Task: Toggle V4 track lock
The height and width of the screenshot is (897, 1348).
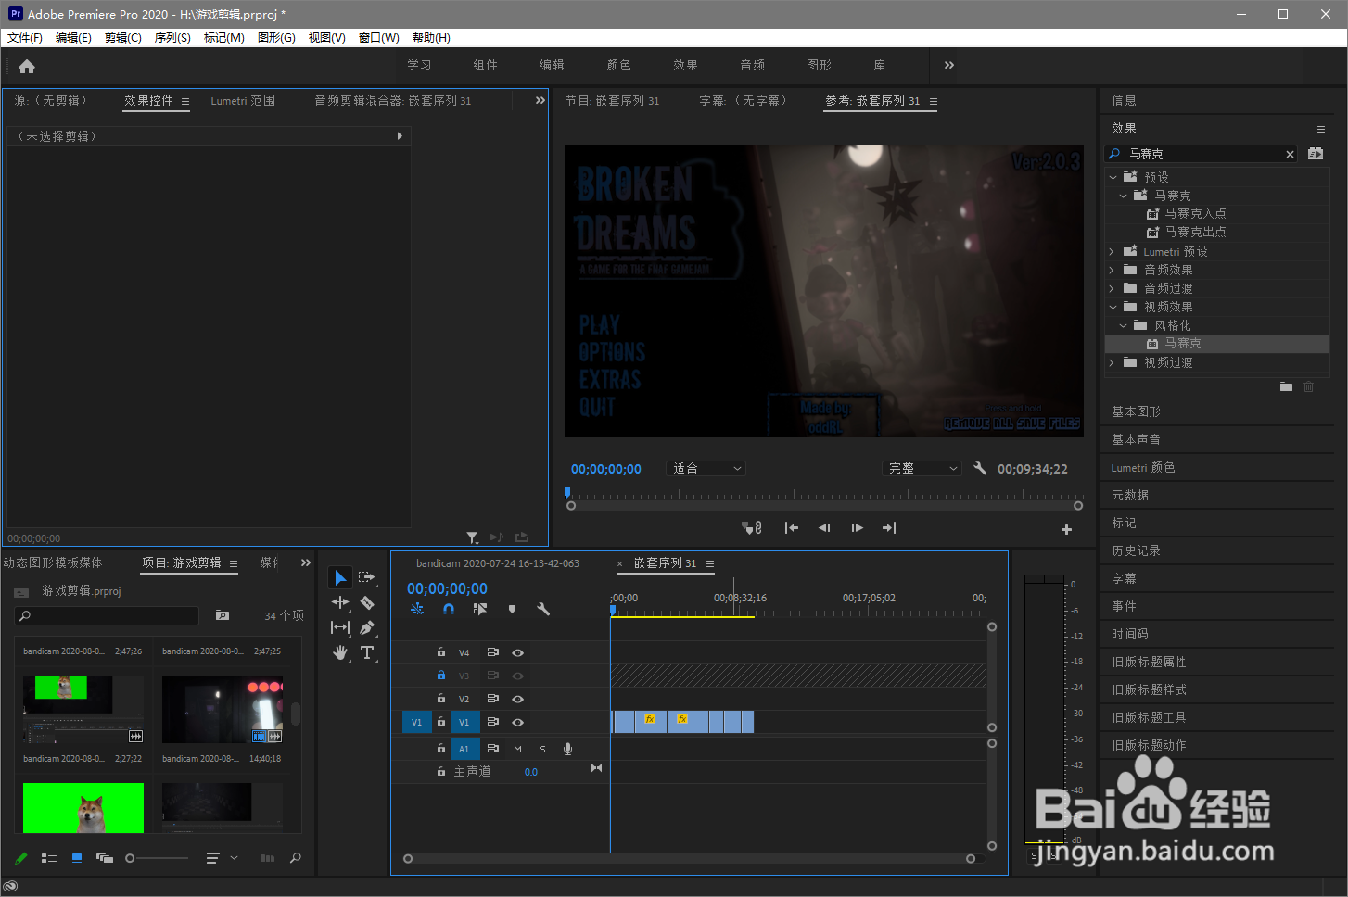Action: click(441, 652)
